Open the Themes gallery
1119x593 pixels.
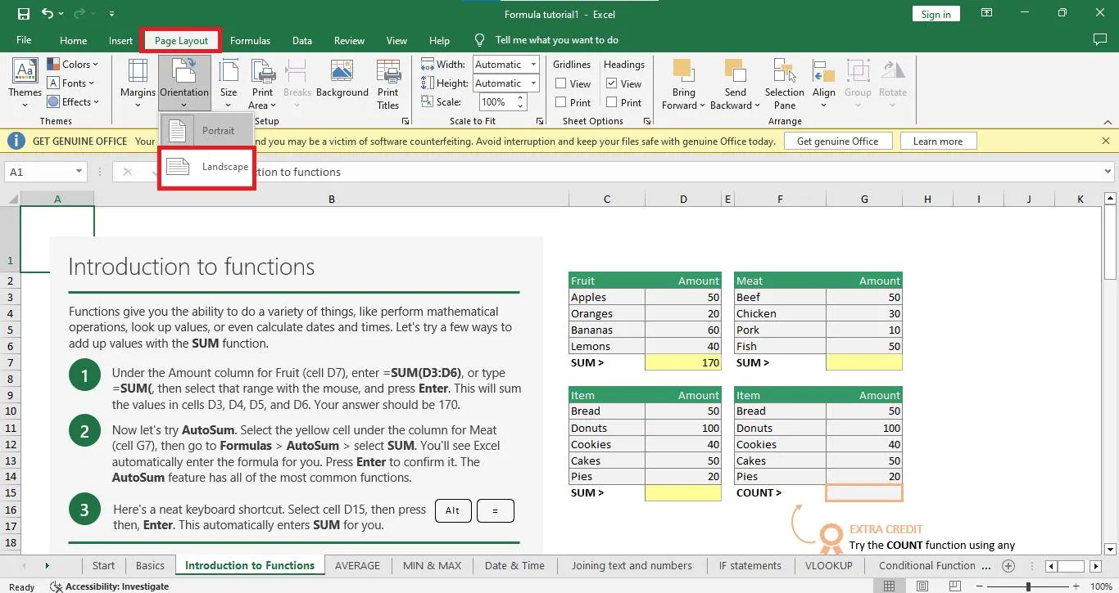[24, 82]
